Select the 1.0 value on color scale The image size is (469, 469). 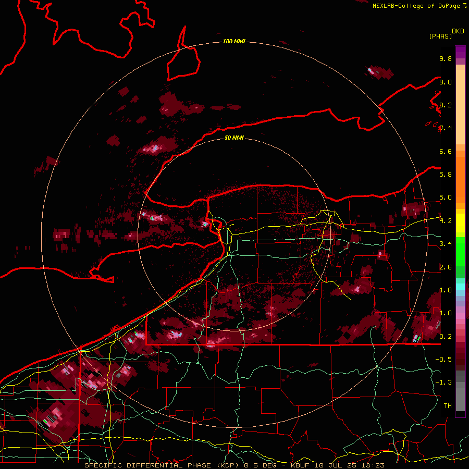[446, 313]
